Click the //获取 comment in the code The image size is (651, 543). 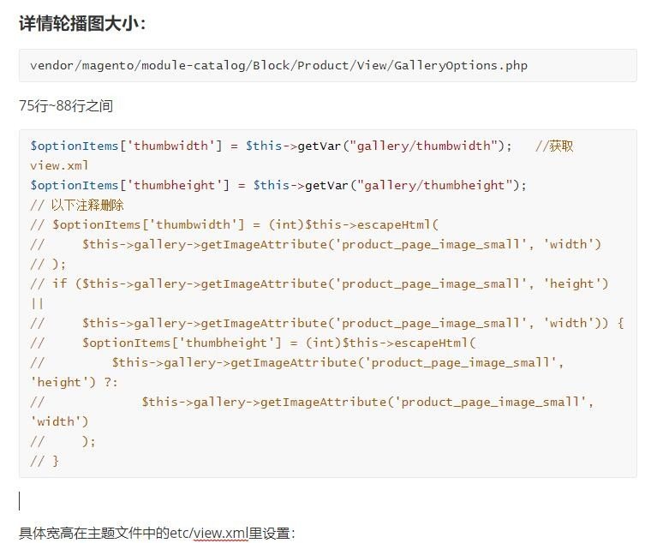tap(554, 146)
